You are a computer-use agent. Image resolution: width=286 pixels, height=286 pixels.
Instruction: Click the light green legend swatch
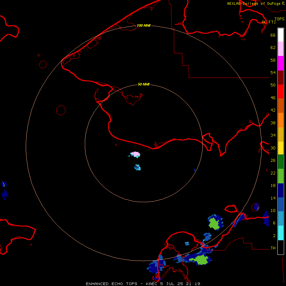[x=281, y=176]
